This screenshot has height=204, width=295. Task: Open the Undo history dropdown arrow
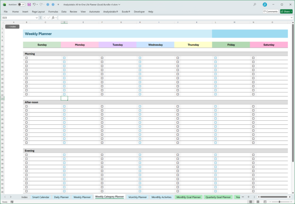click(37, 4)
